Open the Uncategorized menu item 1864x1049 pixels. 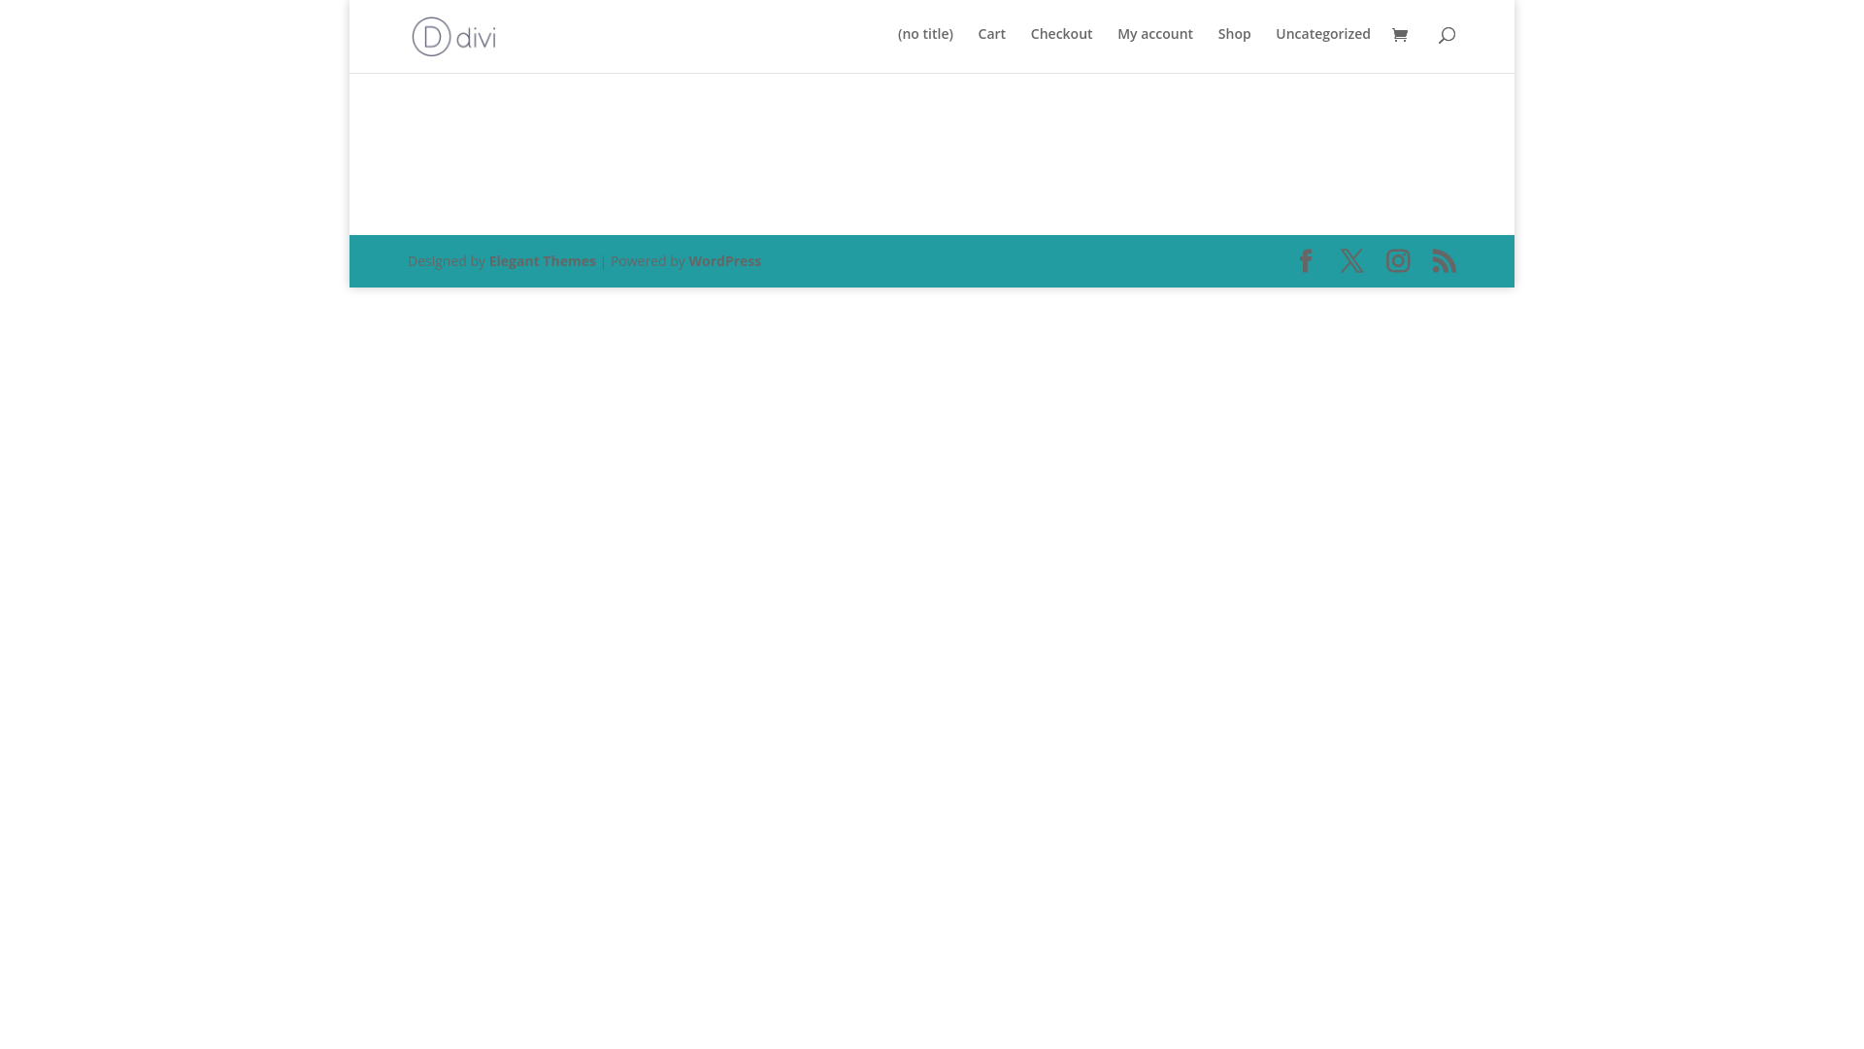tap(1323, 34)
